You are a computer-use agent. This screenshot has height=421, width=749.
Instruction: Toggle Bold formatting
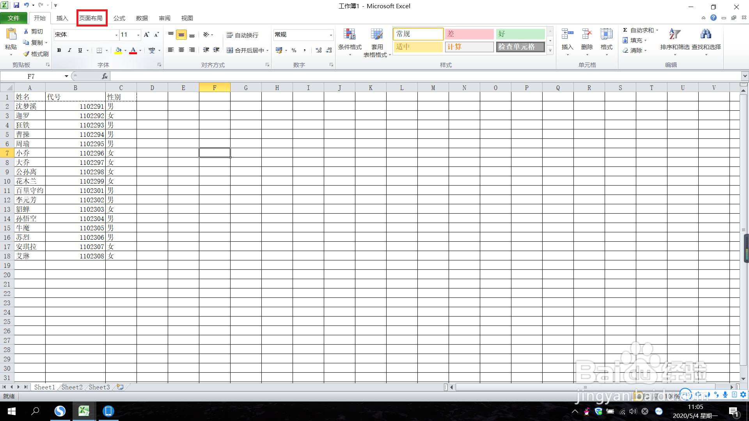(59, 50)
